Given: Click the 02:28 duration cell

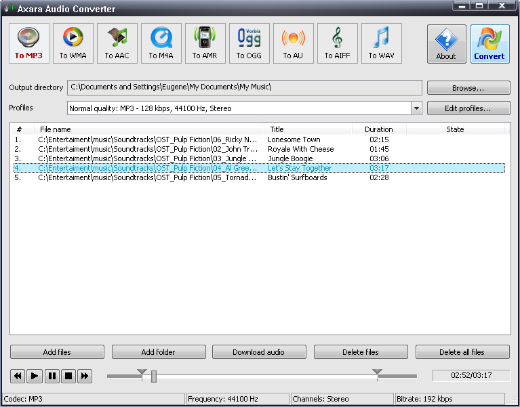Looking at the screenshot, I should pyautogui.click(x=379, y=178).
